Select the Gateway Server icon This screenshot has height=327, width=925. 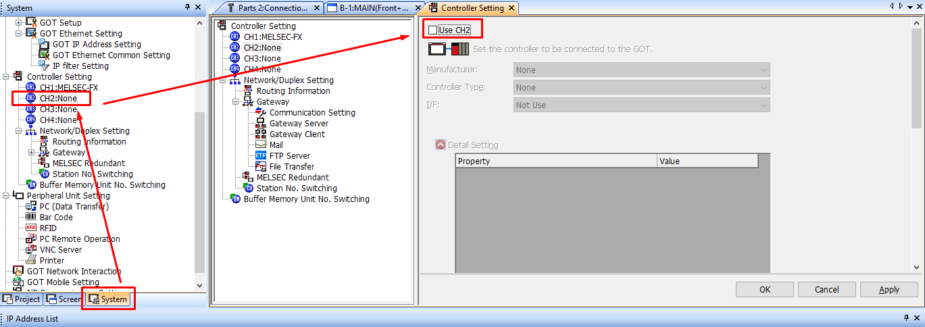(261, 124)
